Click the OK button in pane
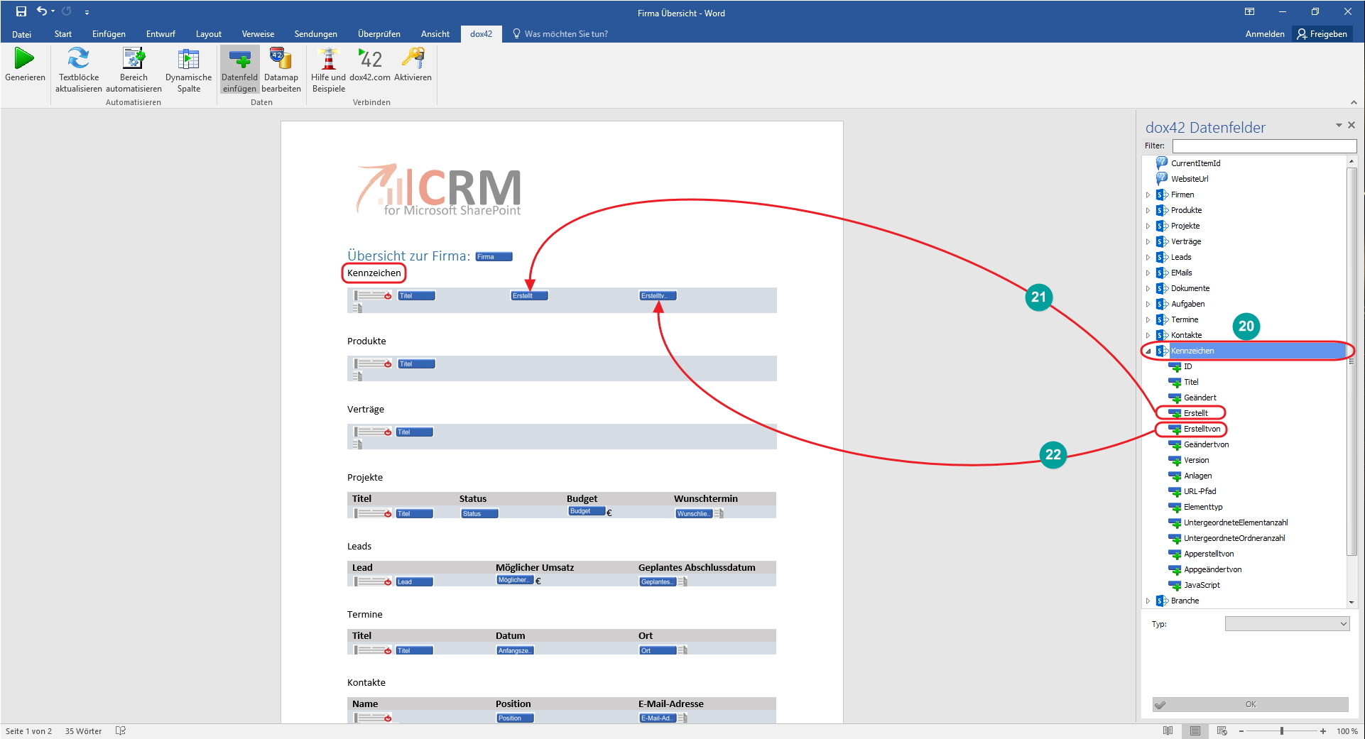The width and height of the screenshot is (1365, 739). click(1250, 704)
